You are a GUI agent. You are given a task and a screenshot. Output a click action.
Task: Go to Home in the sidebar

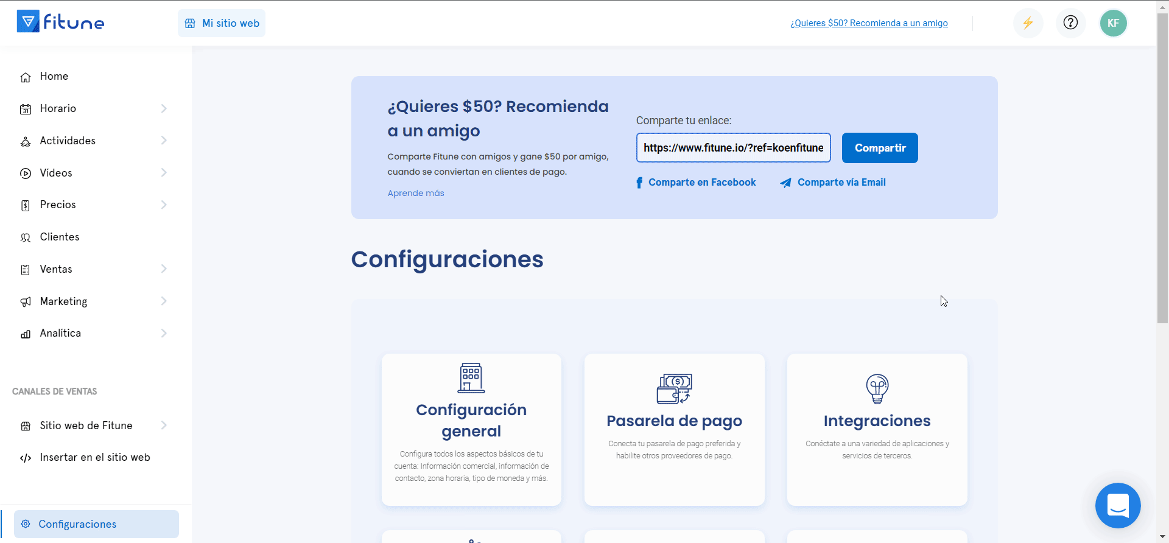[54, 76]
